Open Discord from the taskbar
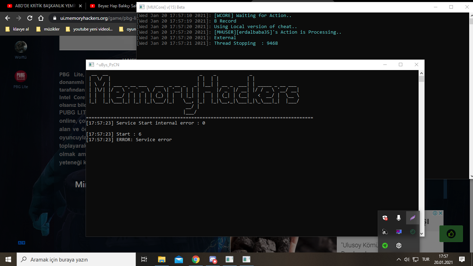Viewport: 473px width, 266px height. pyautogui.click(x=213, y=259)
